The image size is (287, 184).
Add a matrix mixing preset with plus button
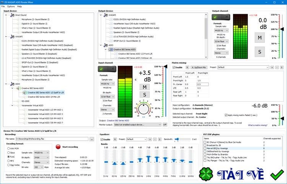click(272, 67)
